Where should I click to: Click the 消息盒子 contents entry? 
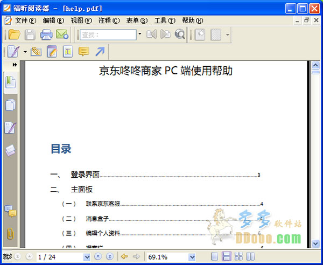coord(97,219)
